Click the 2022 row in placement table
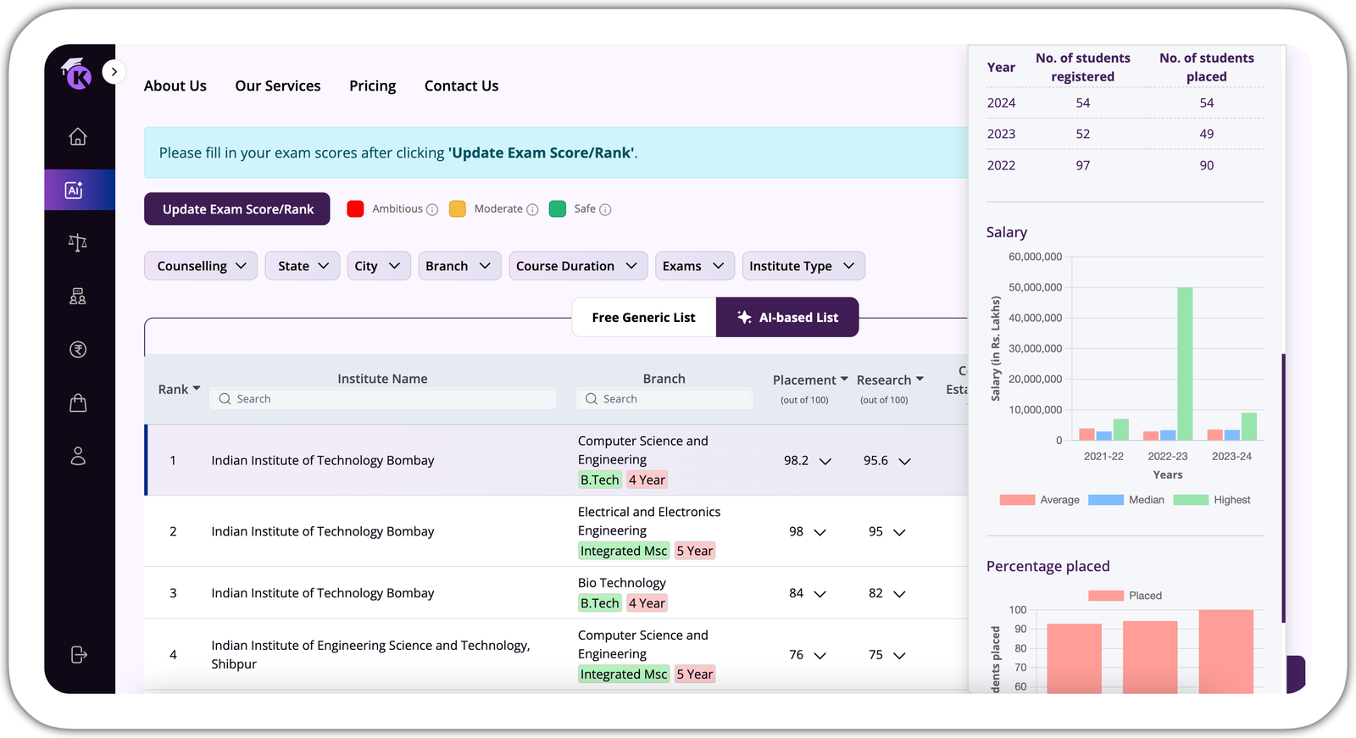Screen dimensions: 1356x738 (1125, 166)
